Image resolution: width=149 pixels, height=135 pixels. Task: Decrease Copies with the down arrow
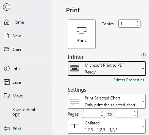[x=137, y=26]
